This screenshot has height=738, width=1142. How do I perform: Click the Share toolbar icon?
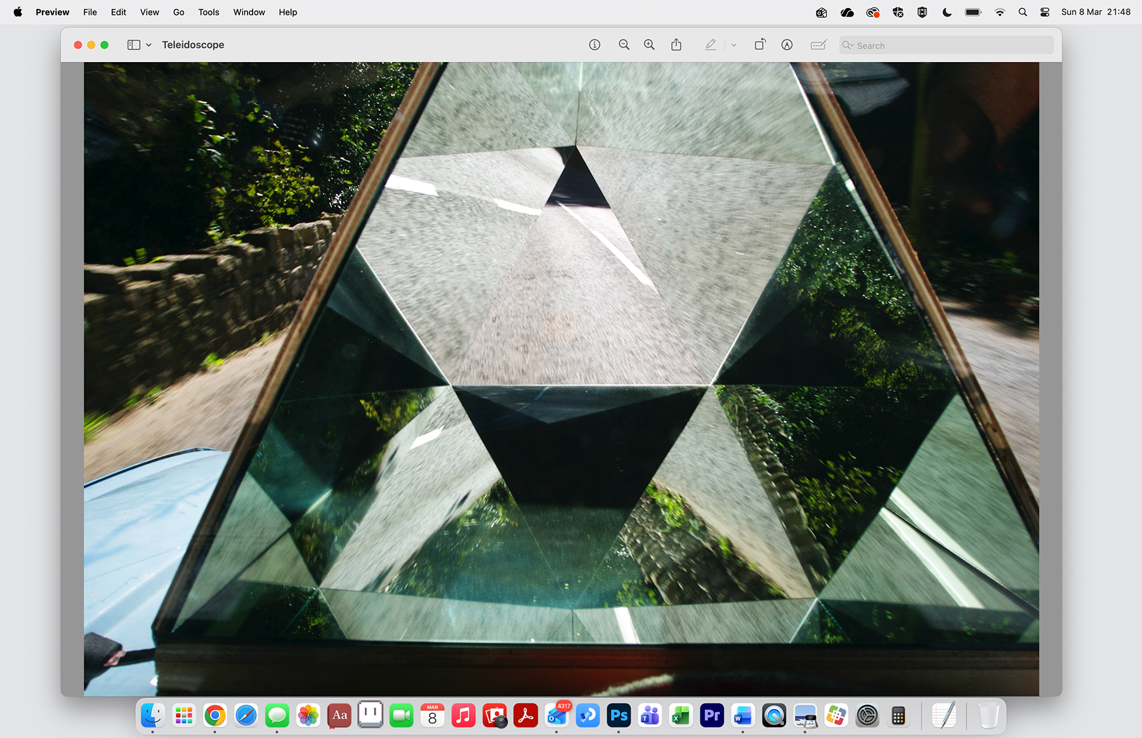tap(676, 45)
